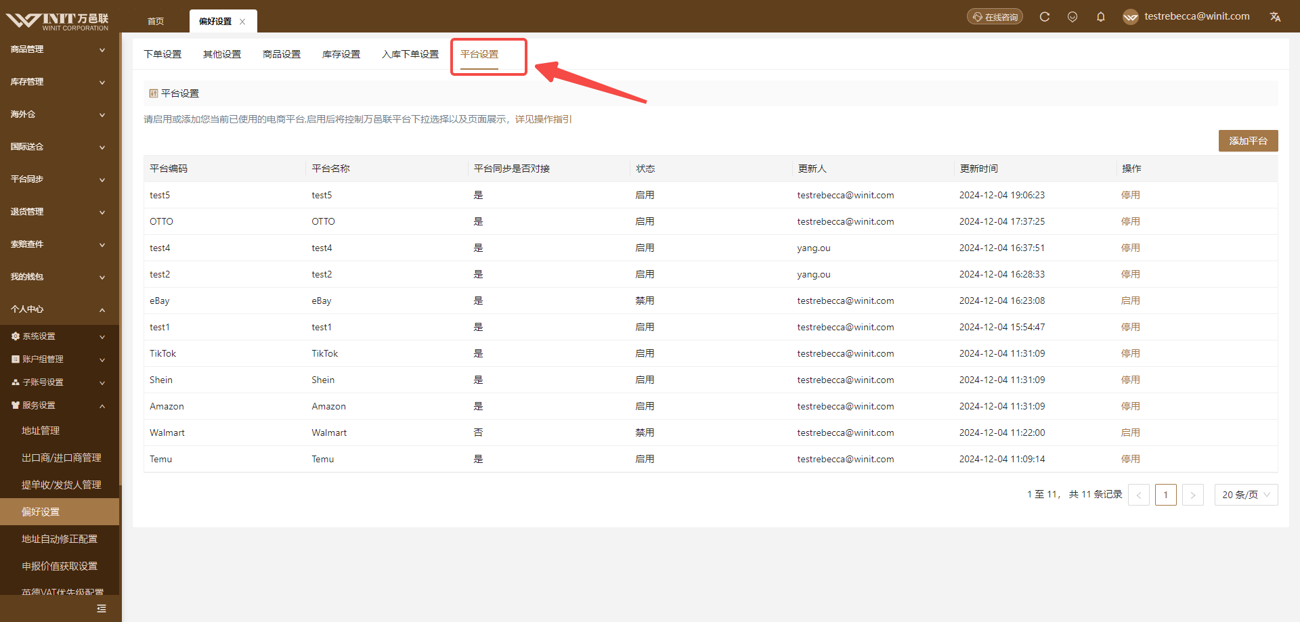Screen dimensions: 1300x622
Task: Click the 更新时间 column header
Action: pos(979,169)
